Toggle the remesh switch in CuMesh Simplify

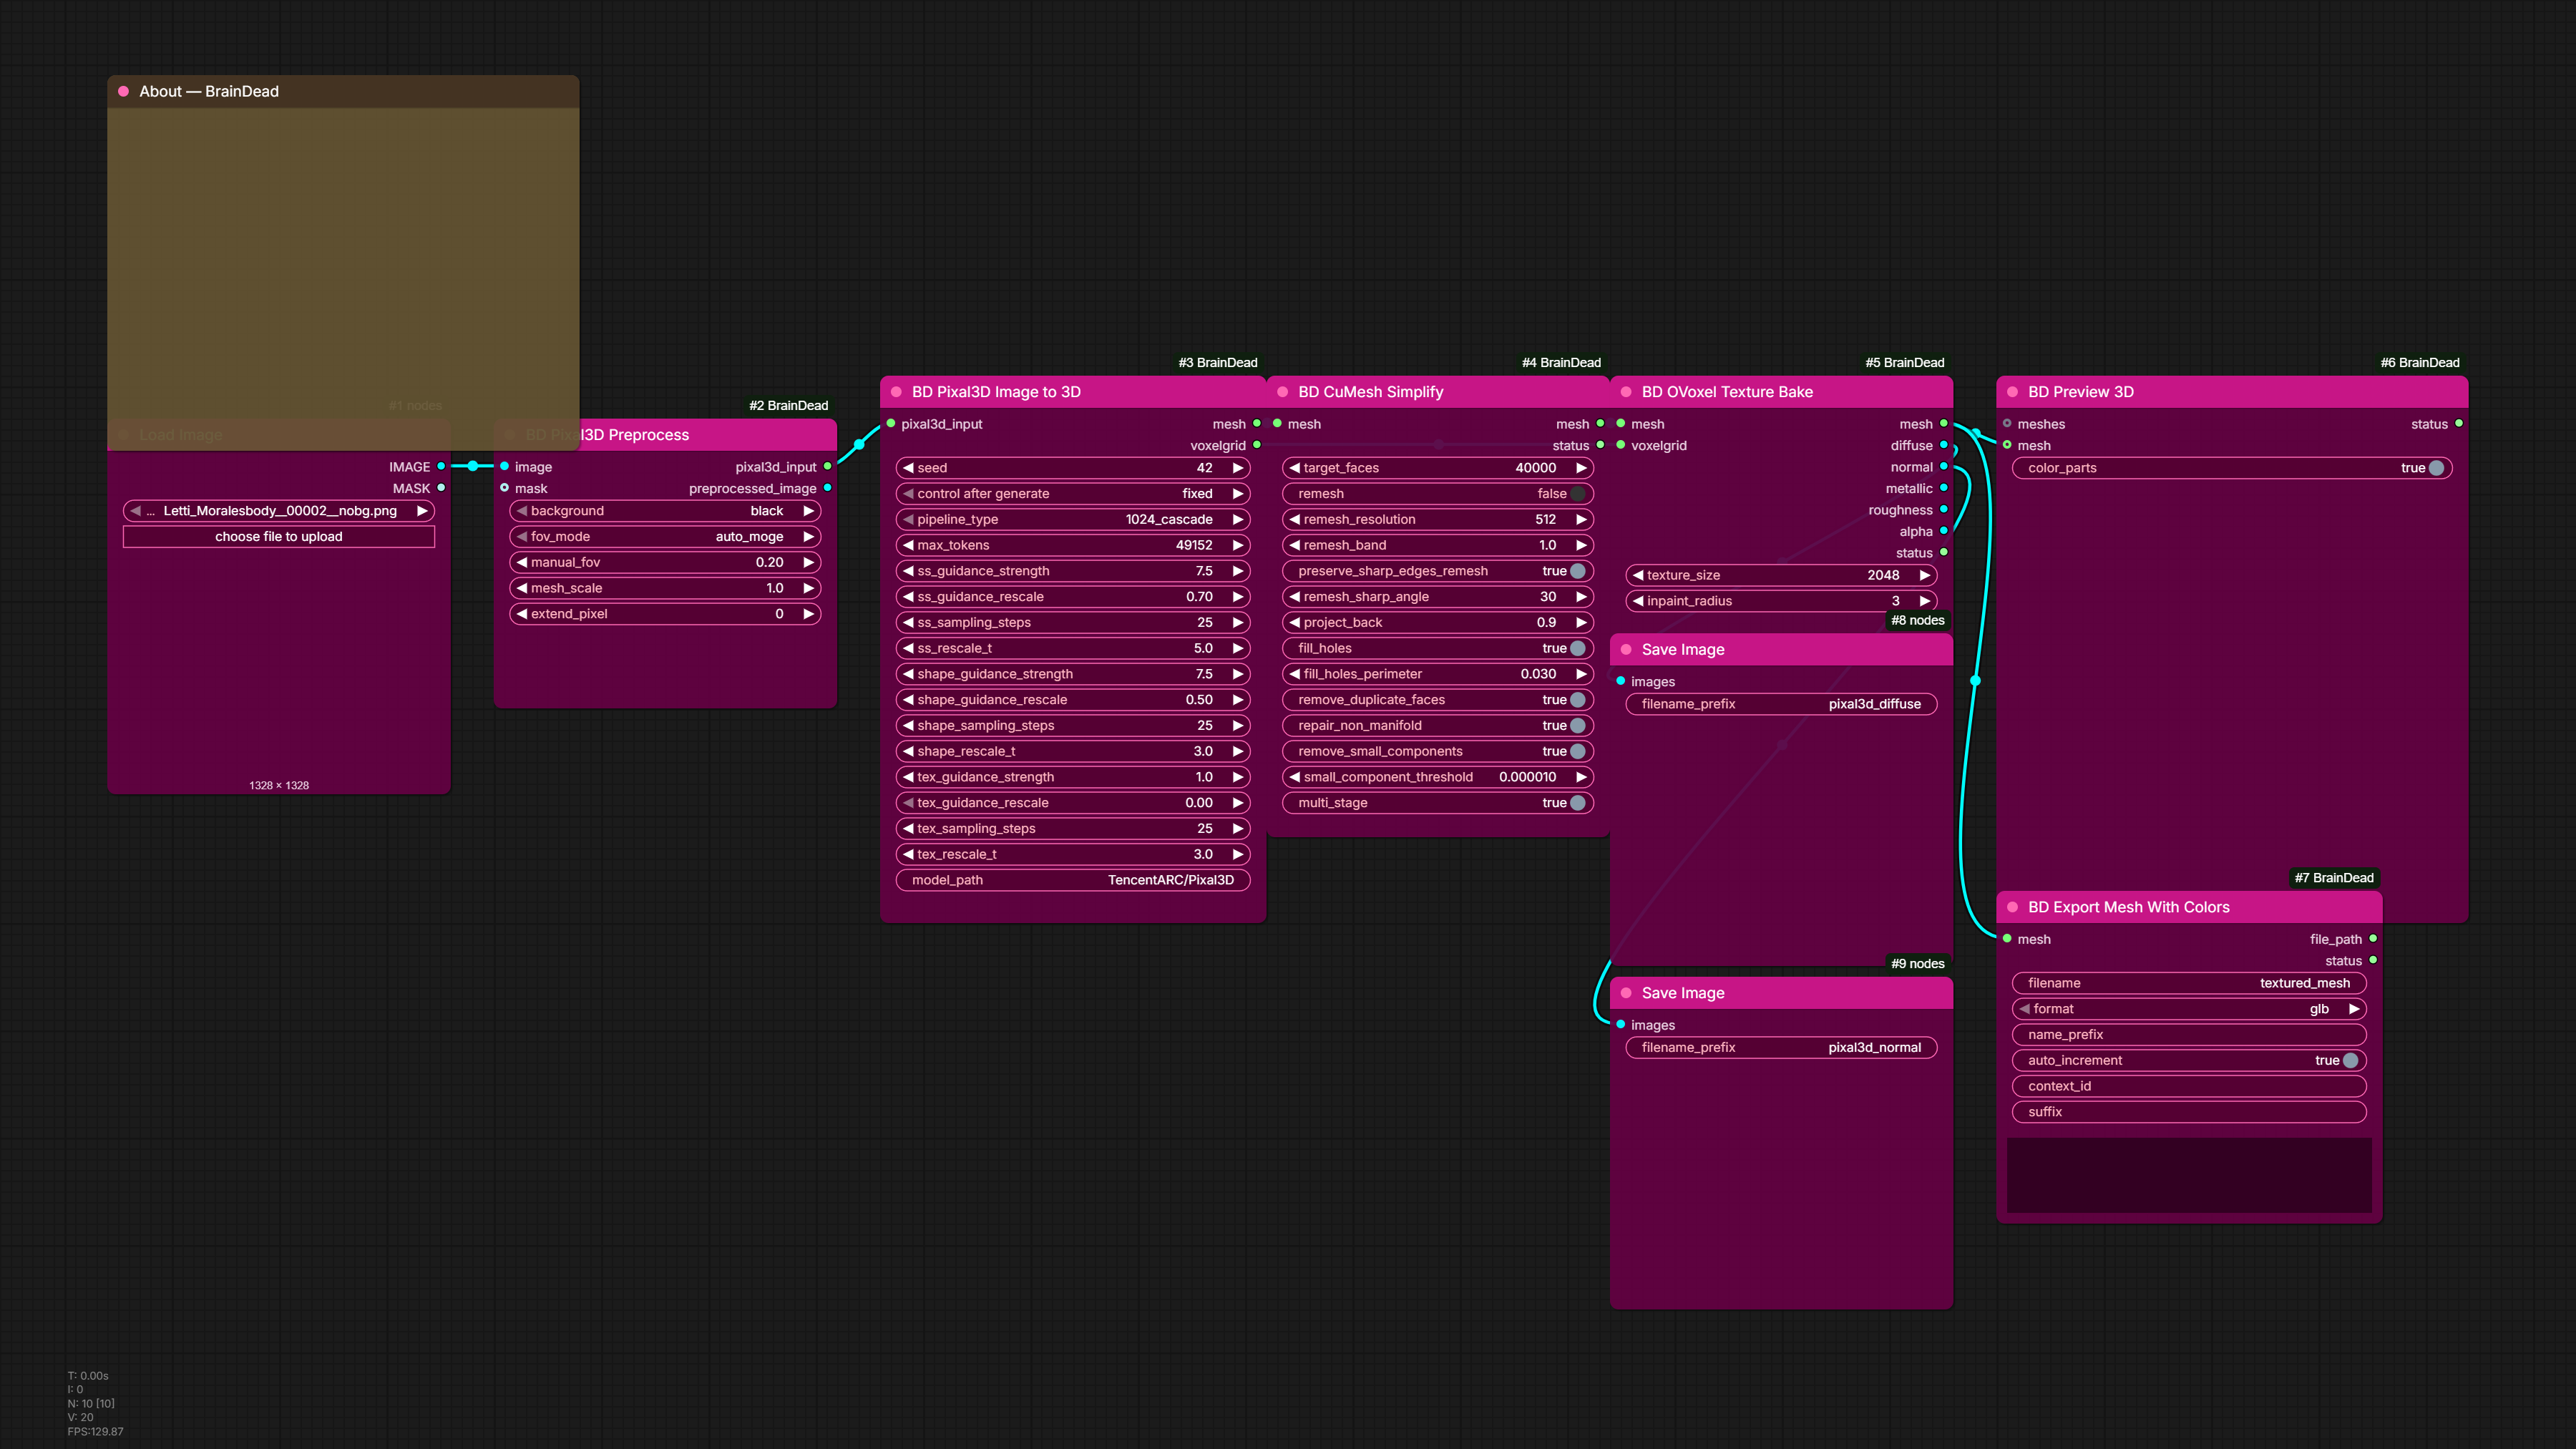[x=1578, y=494]
